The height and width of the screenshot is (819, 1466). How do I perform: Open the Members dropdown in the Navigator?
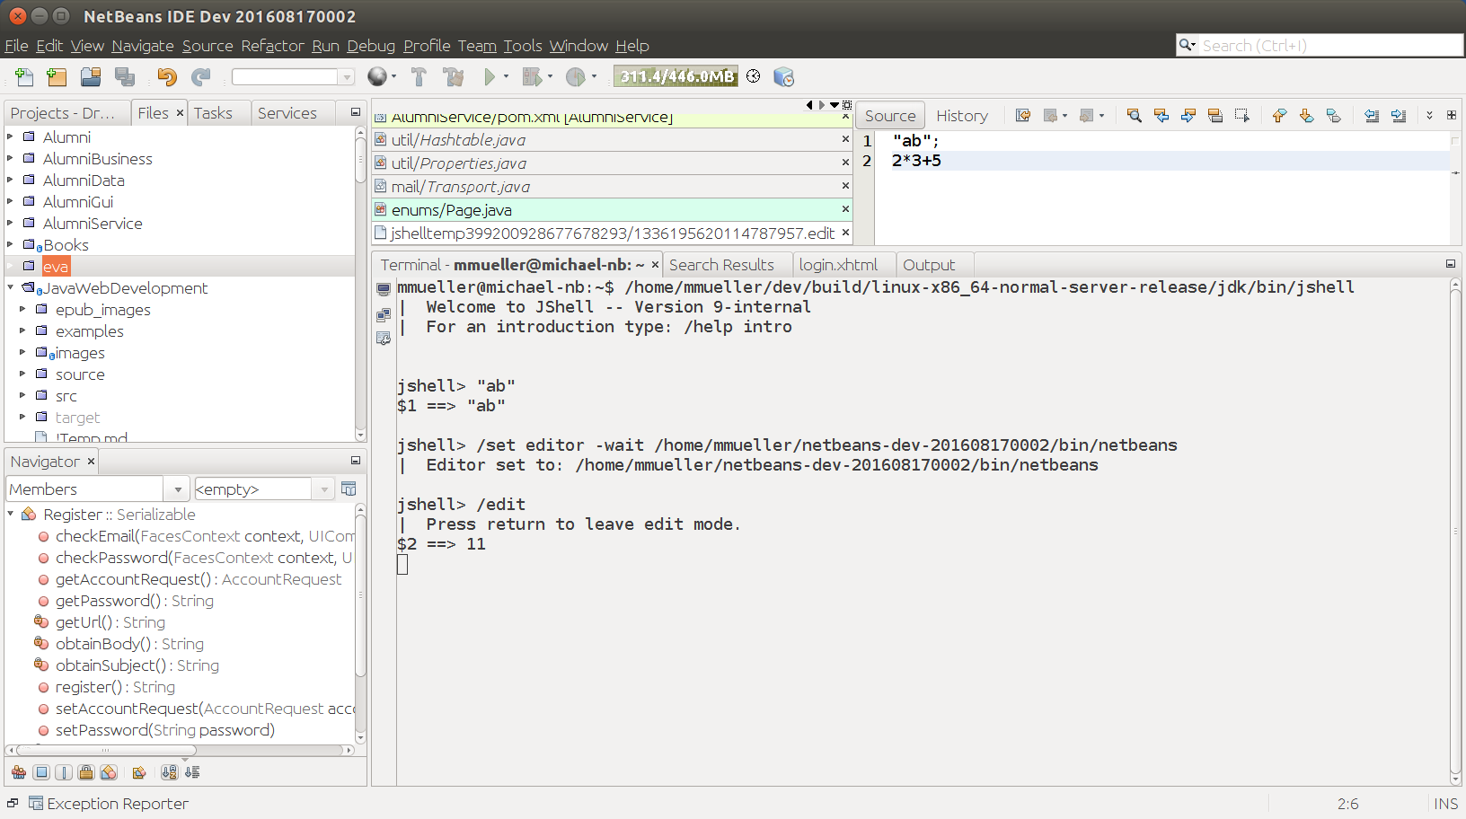click(x=176, y=489)
